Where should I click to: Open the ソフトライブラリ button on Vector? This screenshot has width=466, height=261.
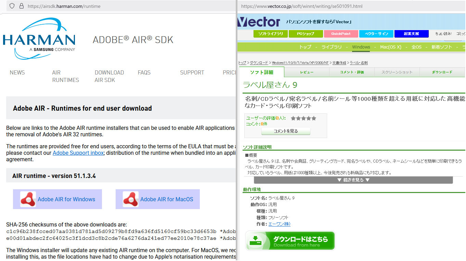coord(271,34)
